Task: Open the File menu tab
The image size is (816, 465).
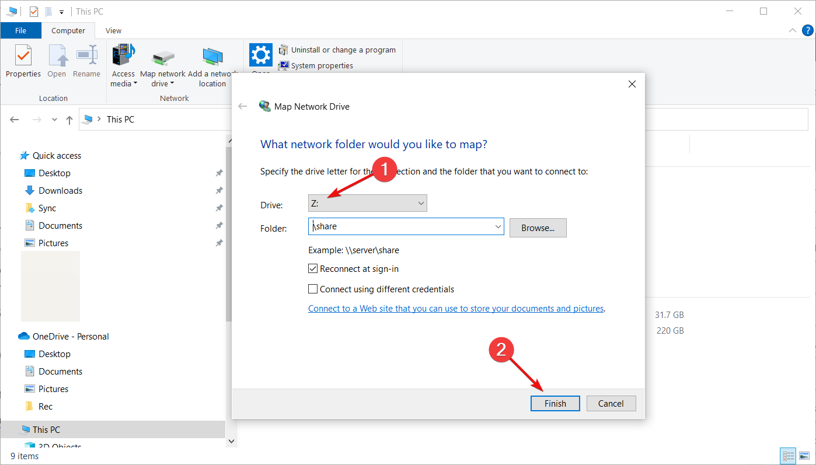Action: coord(21,31)
